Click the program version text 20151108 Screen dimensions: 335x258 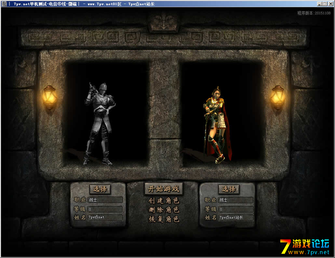pos(314,13)
